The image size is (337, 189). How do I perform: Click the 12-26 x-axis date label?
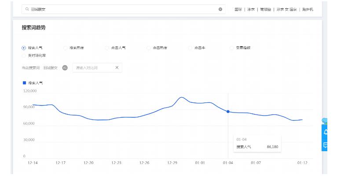[x=144, y=163]
